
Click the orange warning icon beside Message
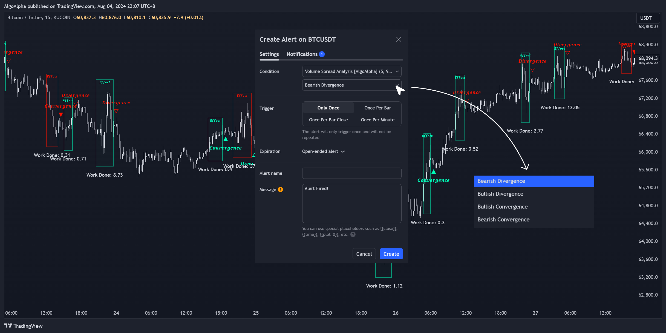click(280, 190)
